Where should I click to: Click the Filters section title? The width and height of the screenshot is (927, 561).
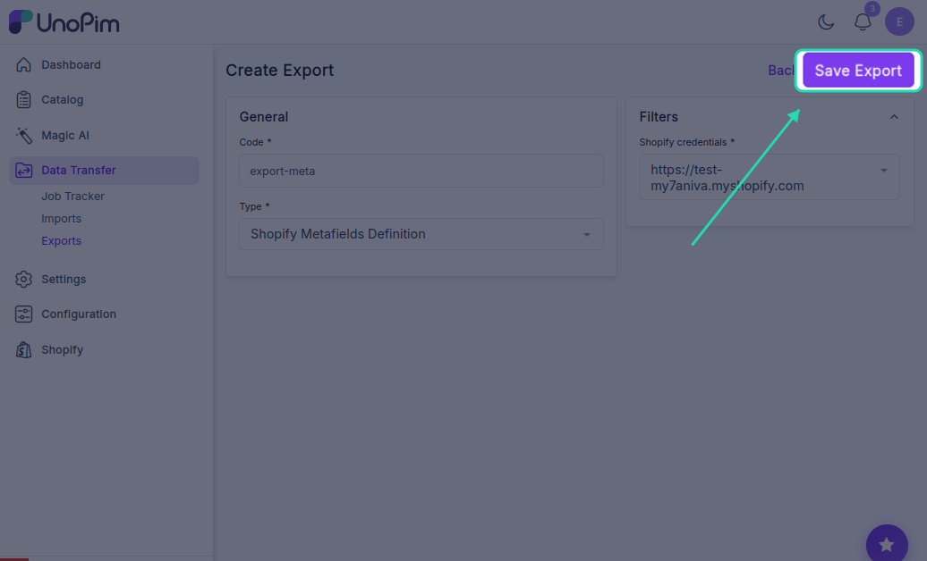659,117
